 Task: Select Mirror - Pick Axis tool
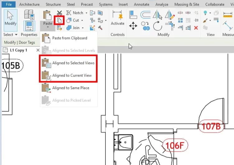157,15
